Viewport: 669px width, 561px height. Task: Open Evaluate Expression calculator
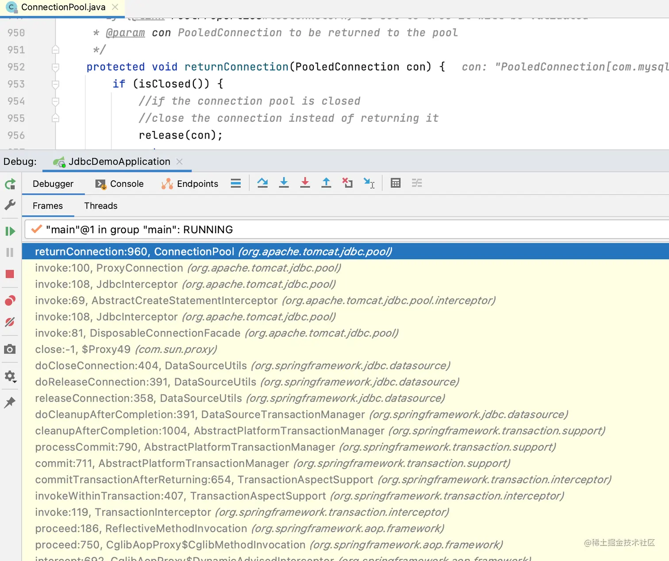tap(396, 183)
